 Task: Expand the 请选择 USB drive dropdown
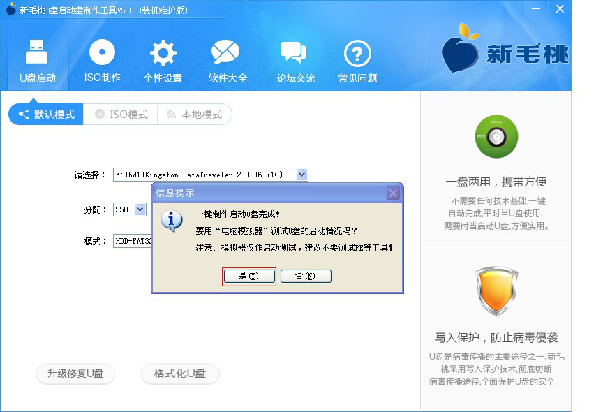302,175
